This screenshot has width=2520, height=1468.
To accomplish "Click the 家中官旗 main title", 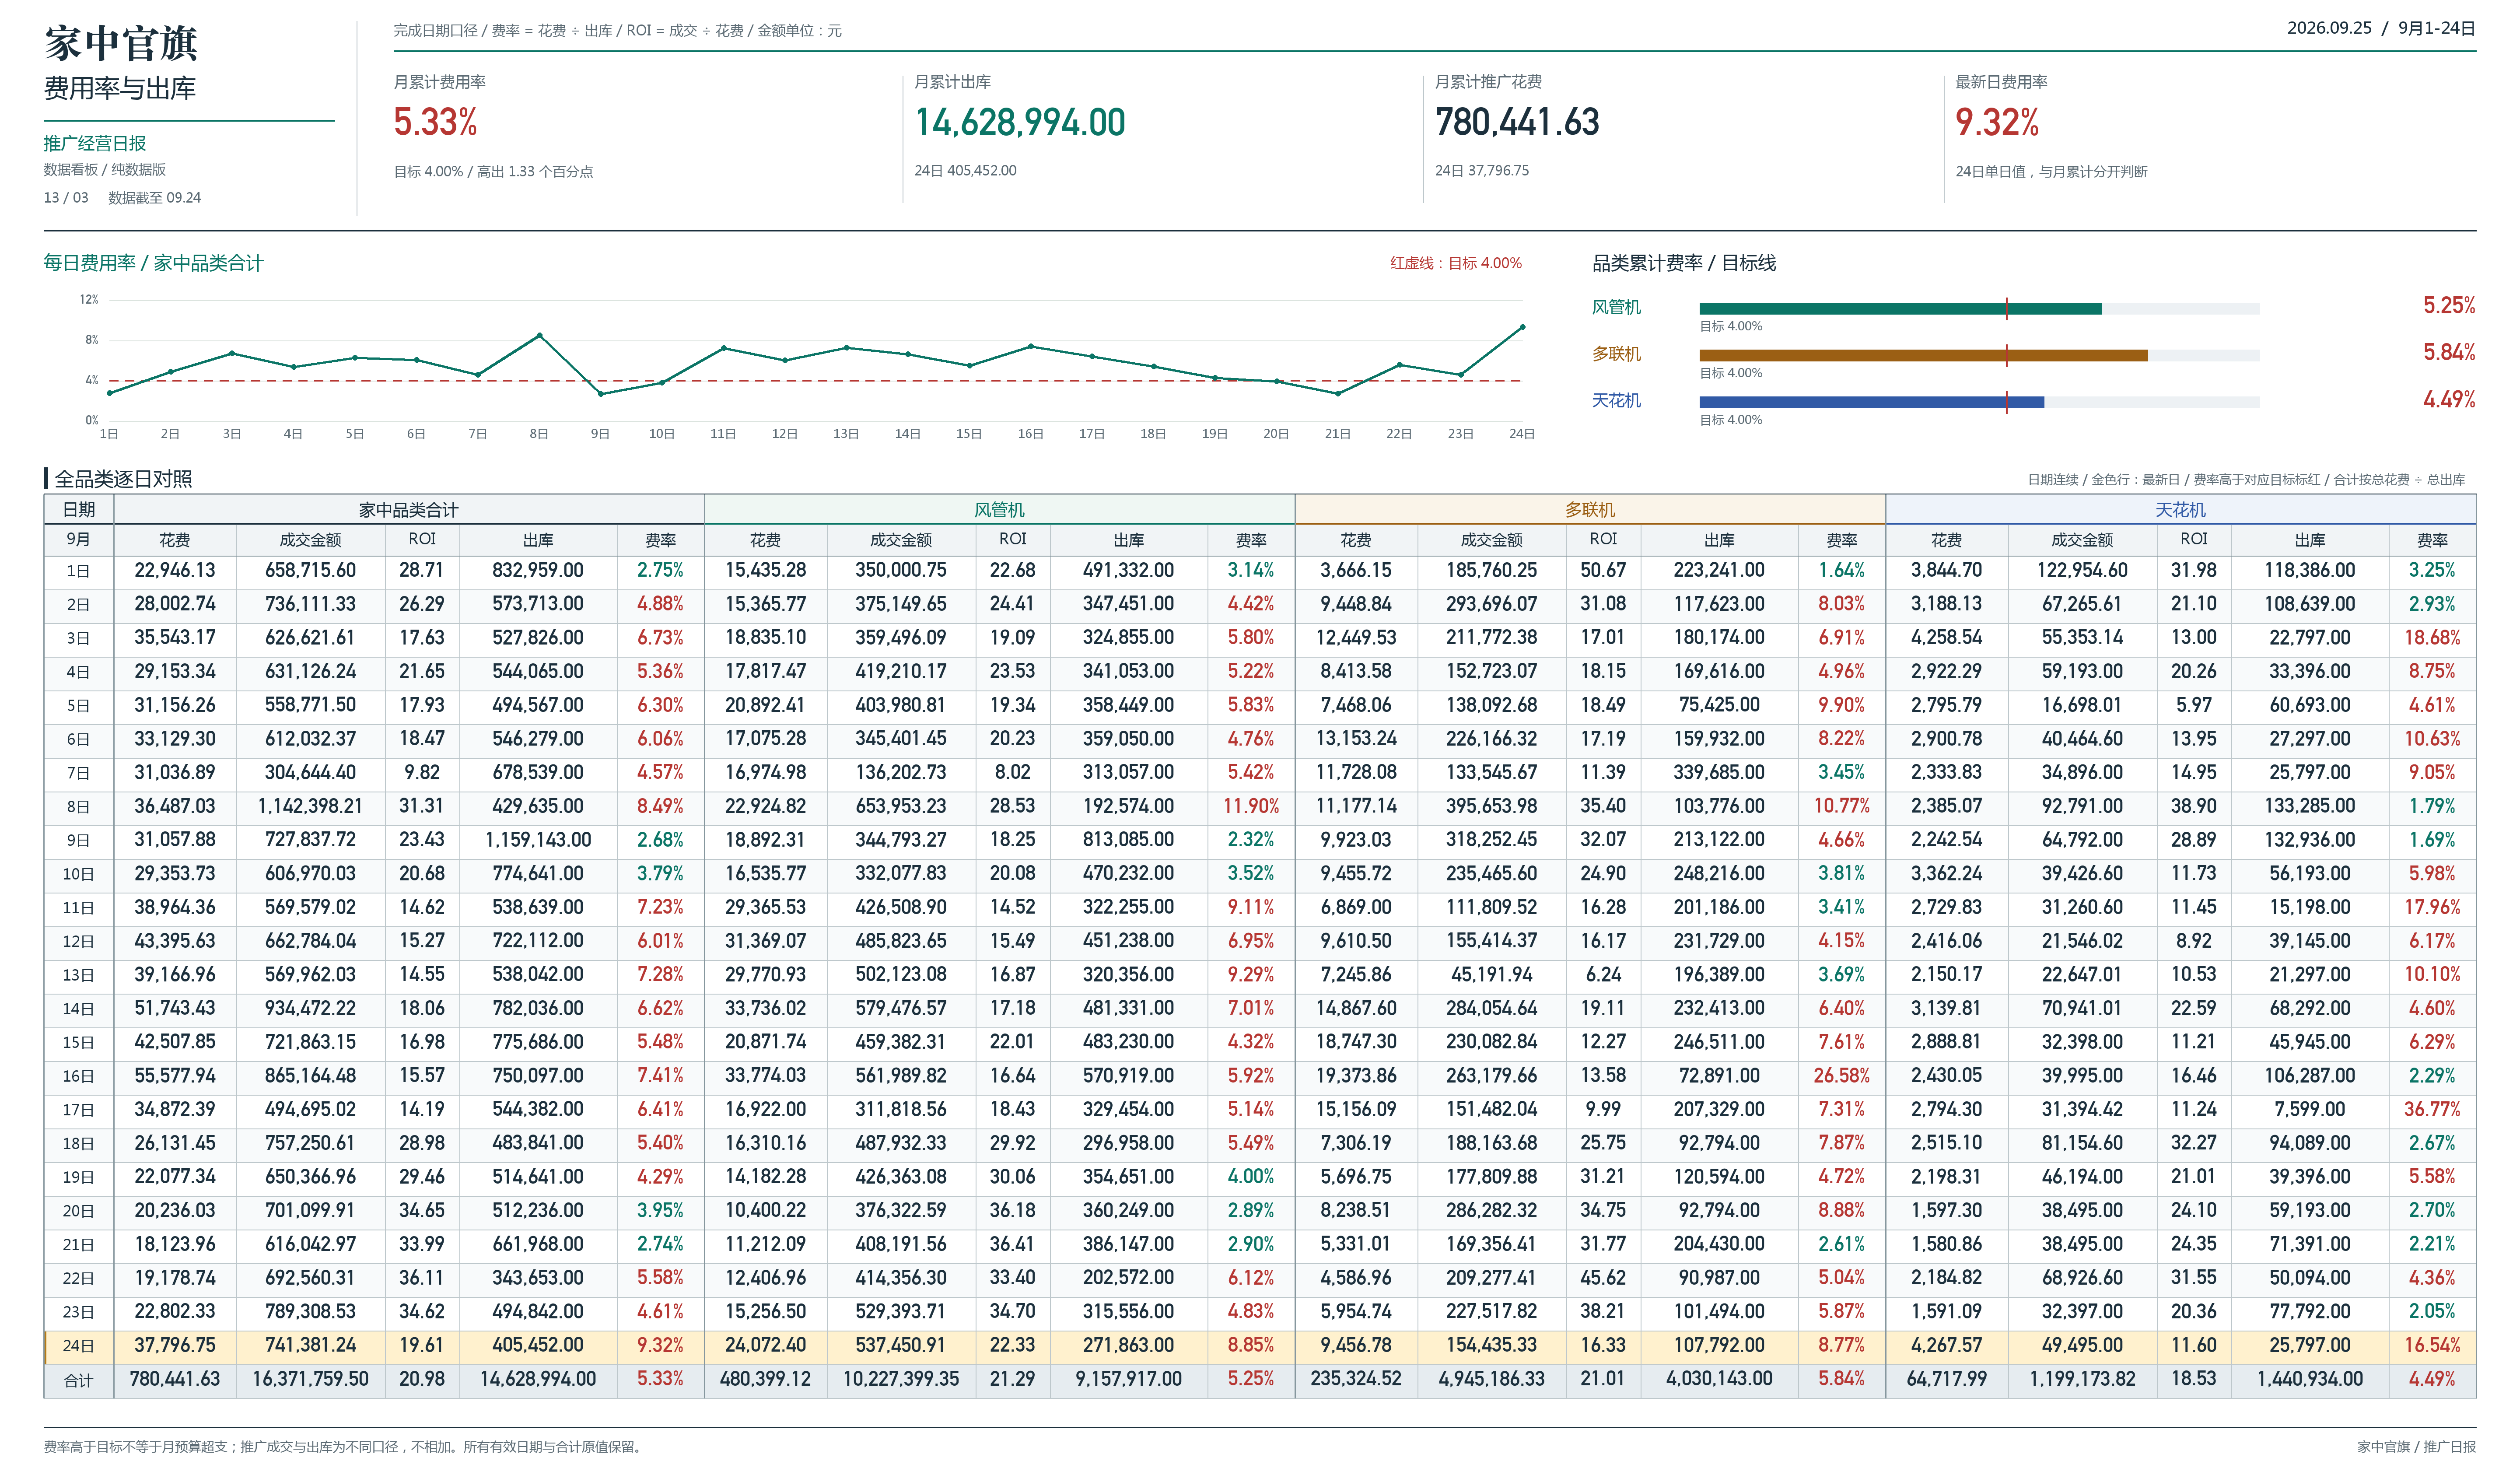I will 121,44.
